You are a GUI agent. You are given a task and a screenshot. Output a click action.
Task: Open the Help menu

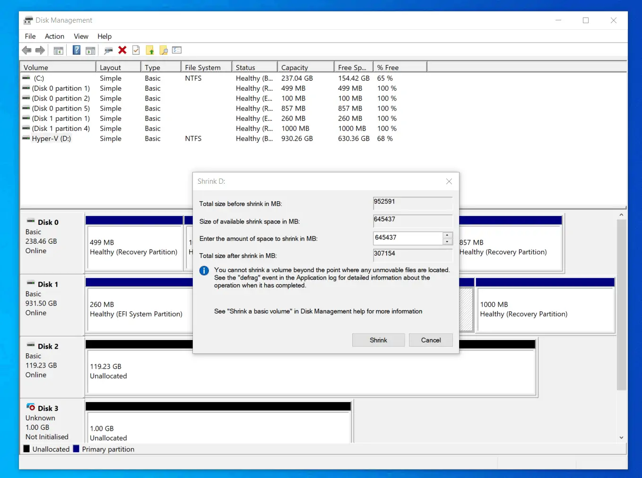coord(104,36)
